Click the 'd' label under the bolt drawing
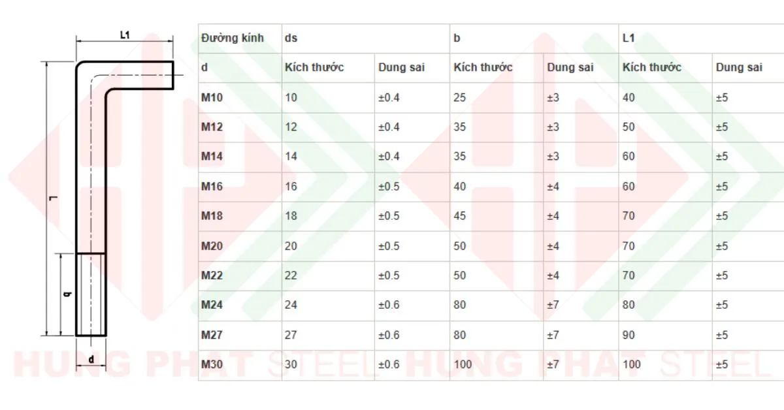 [91, 358]
